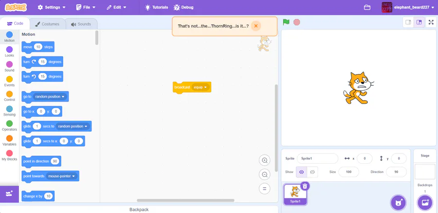This screenshot has width=438, height=213.
Task: Click the sprite Size field
Action: (348, 172)
